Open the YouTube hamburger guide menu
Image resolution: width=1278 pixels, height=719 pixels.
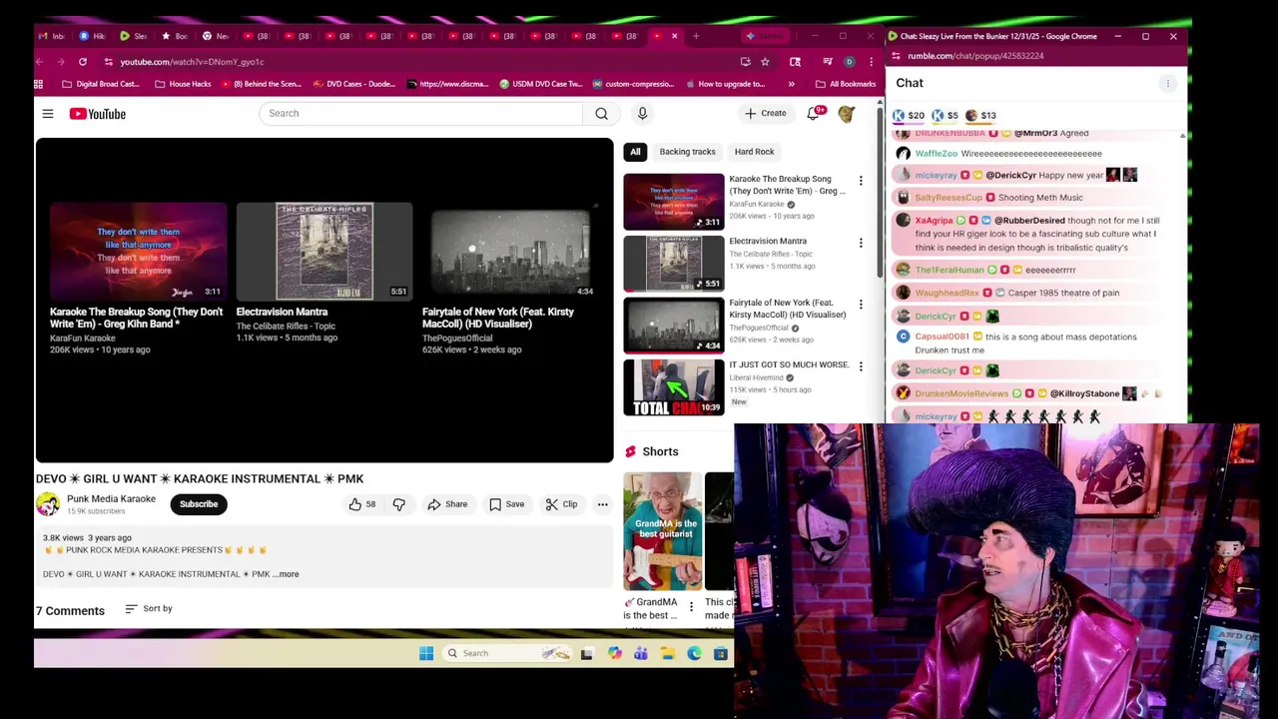pyautogui.click(x=47, y=114)
